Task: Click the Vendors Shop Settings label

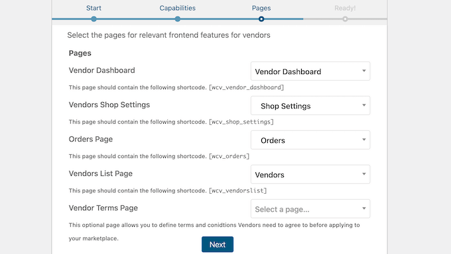Action: pos(109,105)
